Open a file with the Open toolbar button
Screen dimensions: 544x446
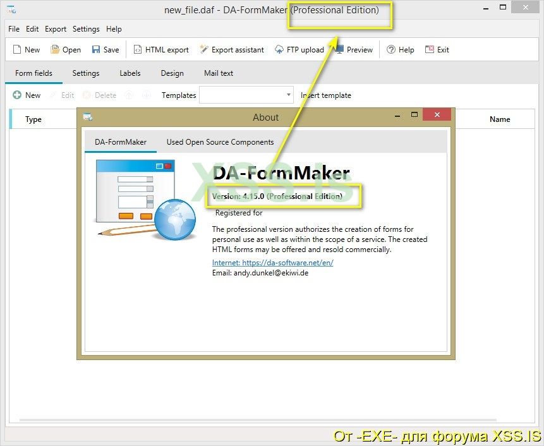(66, 50)
